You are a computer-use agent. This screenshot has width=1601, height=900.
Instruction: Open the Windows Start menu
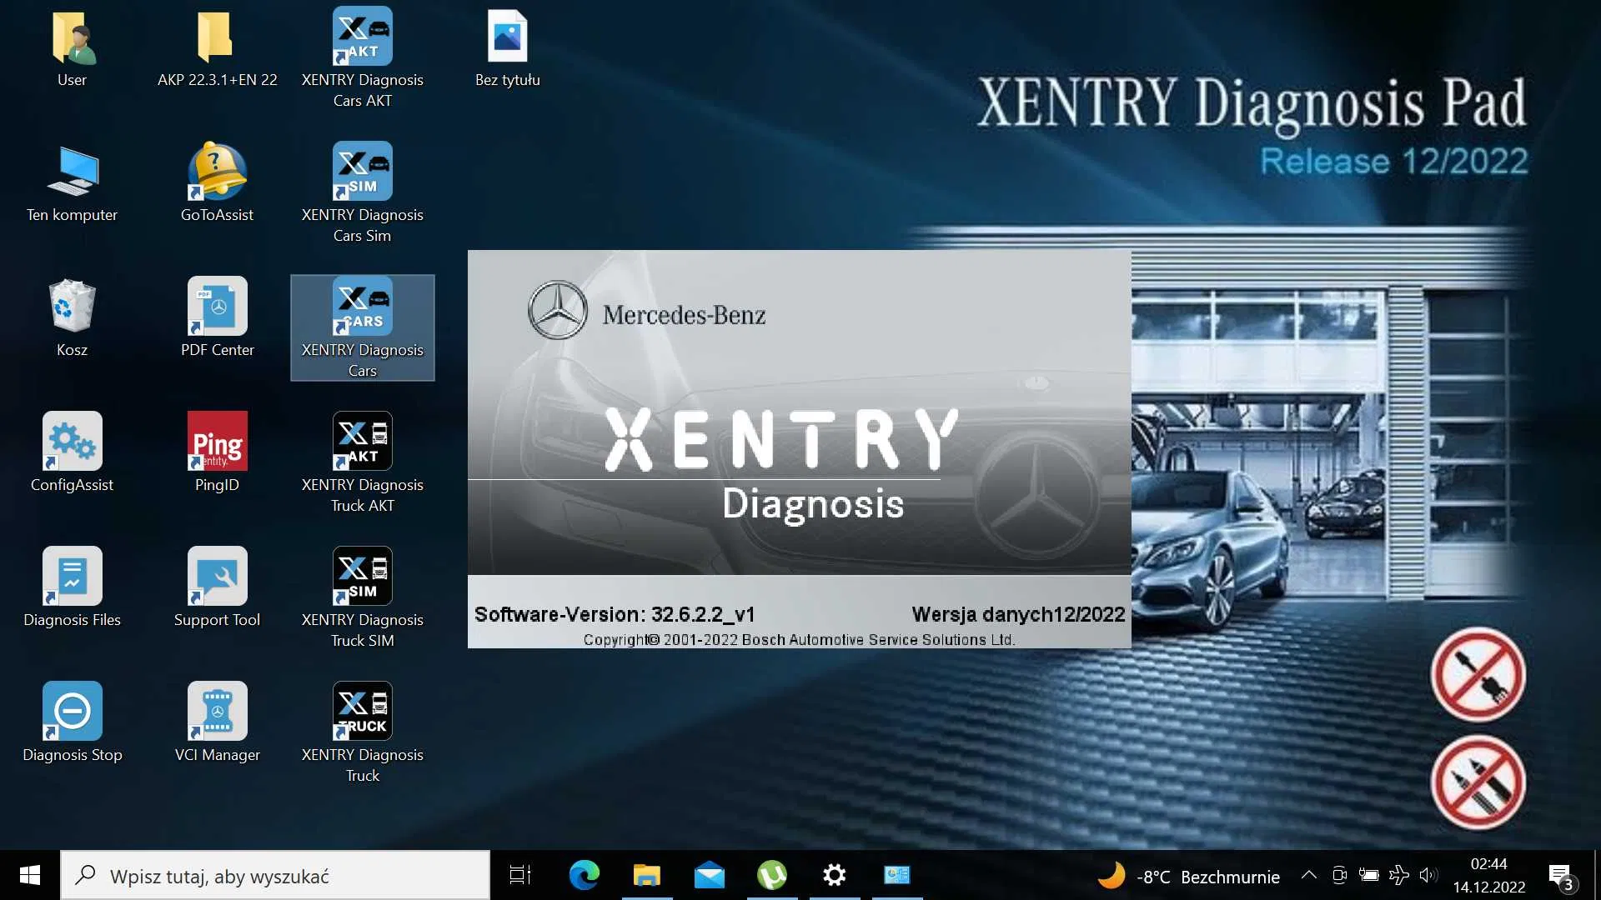[30, 875]
